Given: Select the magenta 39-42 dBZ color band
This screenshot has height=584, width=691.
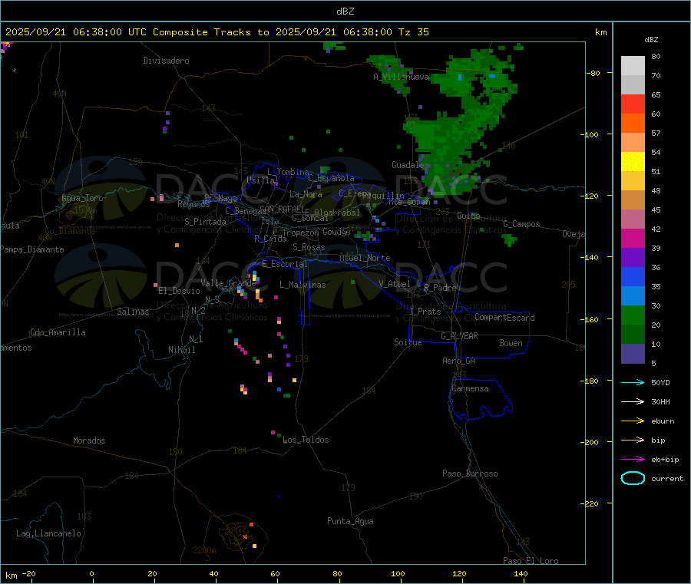Looking at the screenshot, I should (633, 238).
